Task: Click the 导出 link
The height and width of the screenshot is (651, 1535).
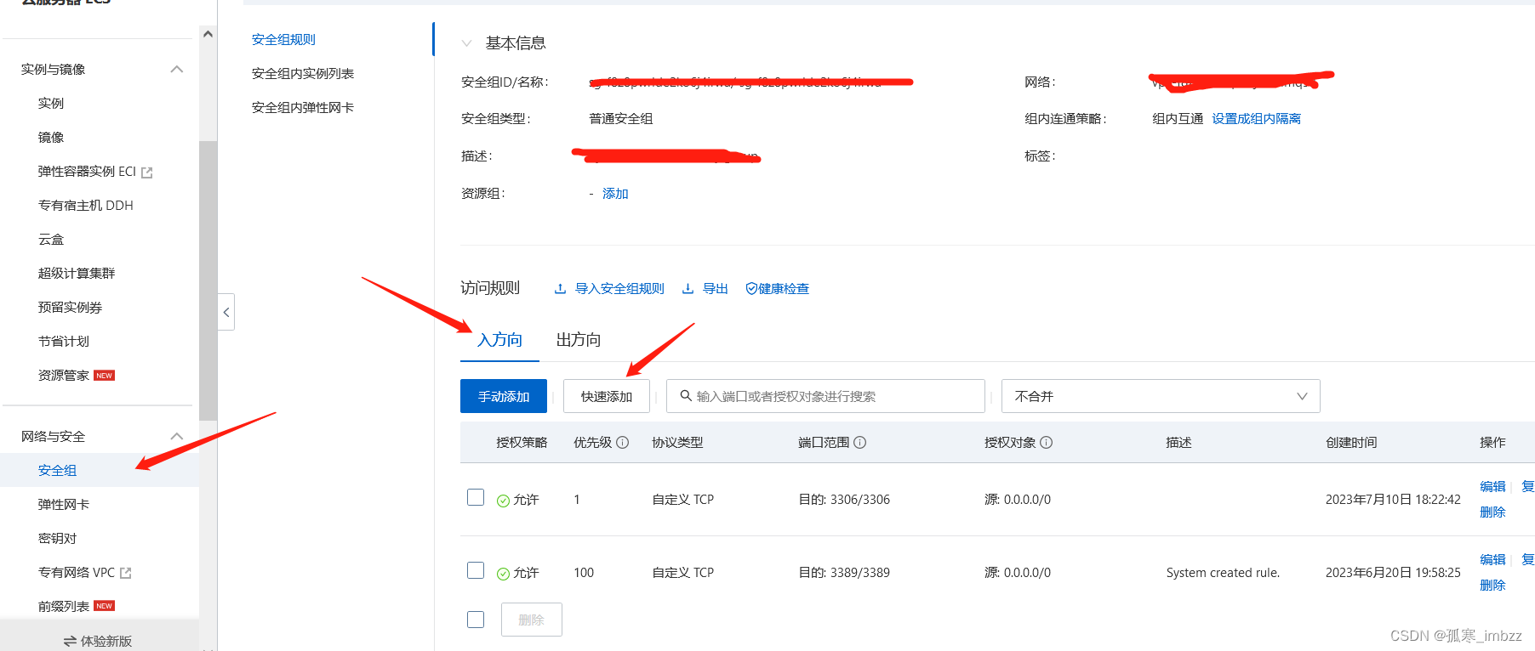Action: [x=716, y=289]
